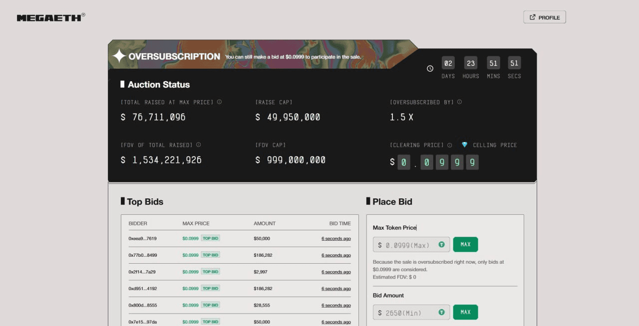Click the clock icon next to countdown
Screen dimensions: 639x326
pos(430,68)
